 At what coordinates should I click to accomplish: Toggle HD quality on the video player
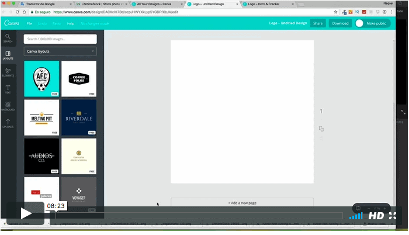click(376, 216)
